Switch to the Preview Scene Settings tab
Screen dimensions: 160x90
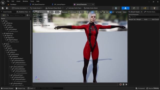coord(150,12)
